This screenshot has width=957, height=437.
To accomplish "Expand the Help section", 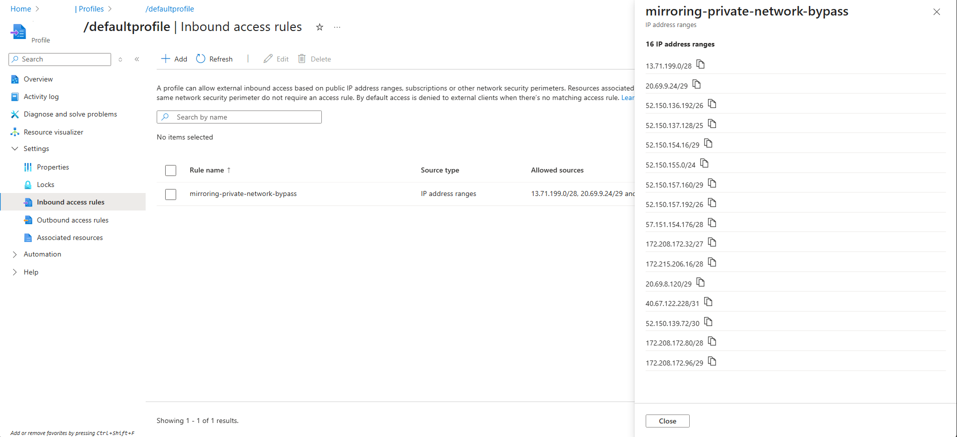I will point(15,272).
